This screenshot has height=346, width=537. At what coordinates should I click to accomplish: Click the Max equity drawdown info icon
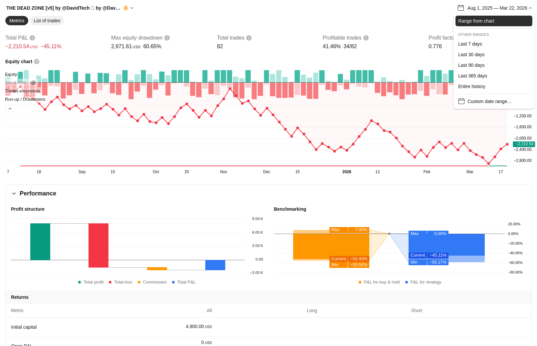point(167,38)
